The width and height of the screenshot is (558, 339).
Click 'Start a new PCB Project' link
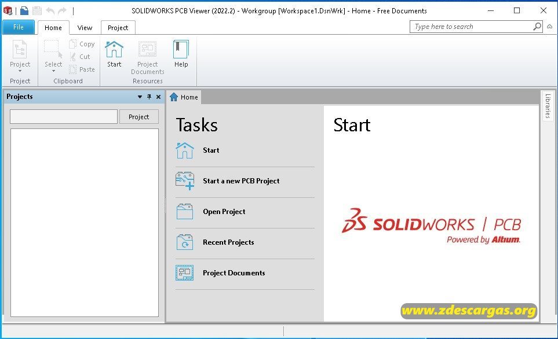(x=241, y=181)
